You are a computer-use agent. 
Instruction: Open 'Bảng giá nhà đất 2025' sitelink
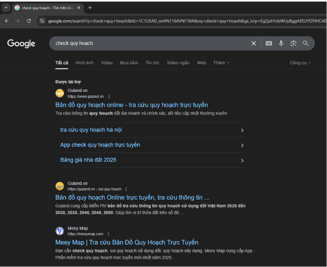point(88,160)
